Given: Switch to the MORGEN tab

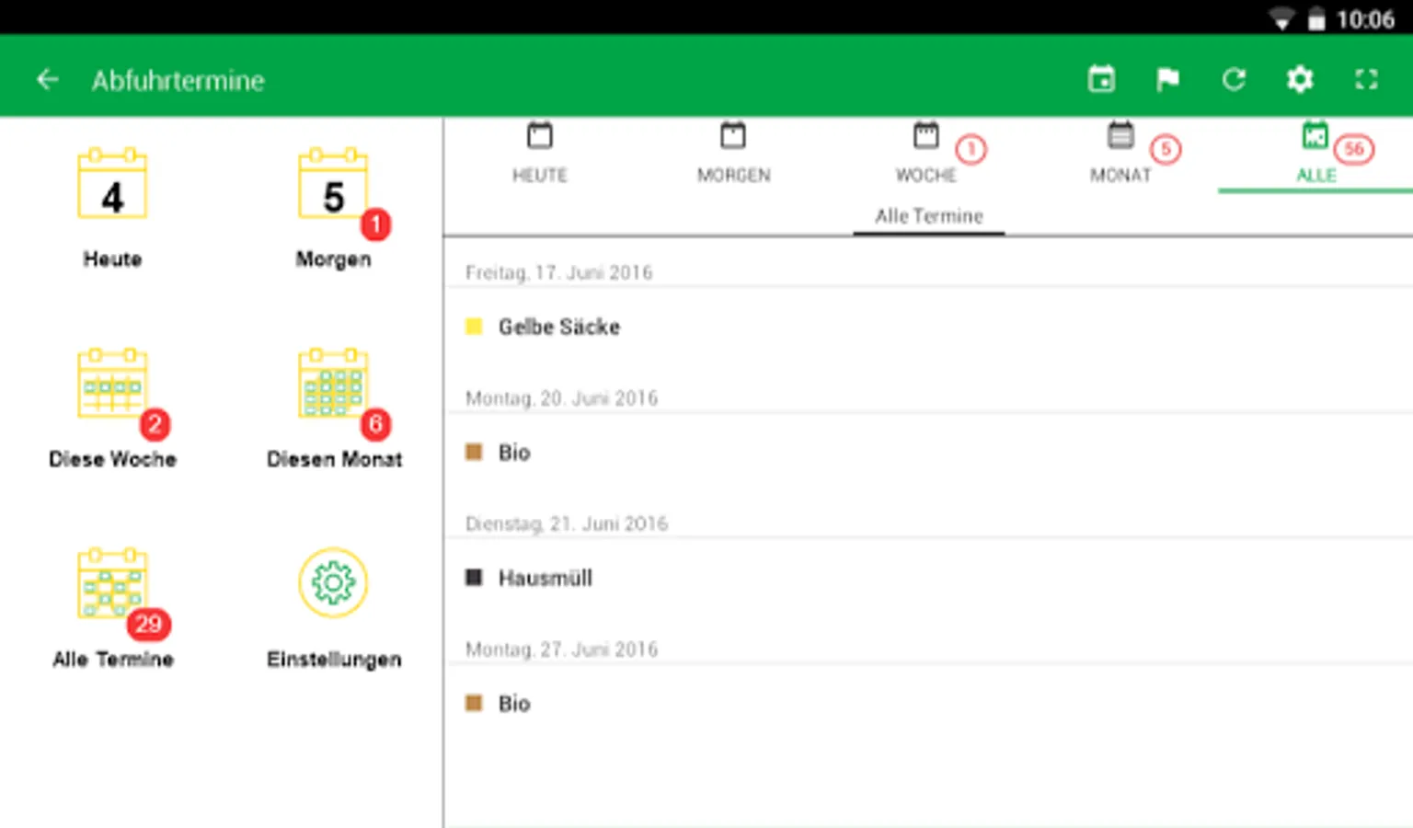Looking at the screenshot, I should point(733,154).
